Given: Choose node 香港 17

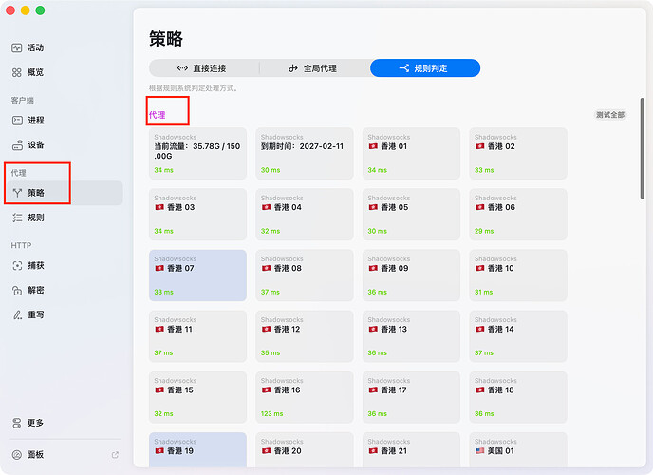Looking at the screenshot, I should 411,397.
